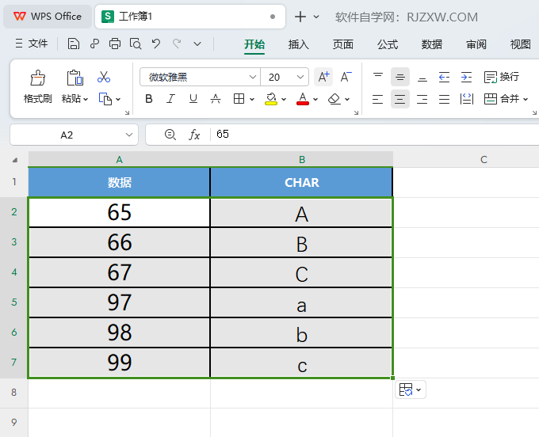Viewport: 539px width, 437px height.
Task: Click the Merge cells (合并) button
Action: tap(502, 99)
